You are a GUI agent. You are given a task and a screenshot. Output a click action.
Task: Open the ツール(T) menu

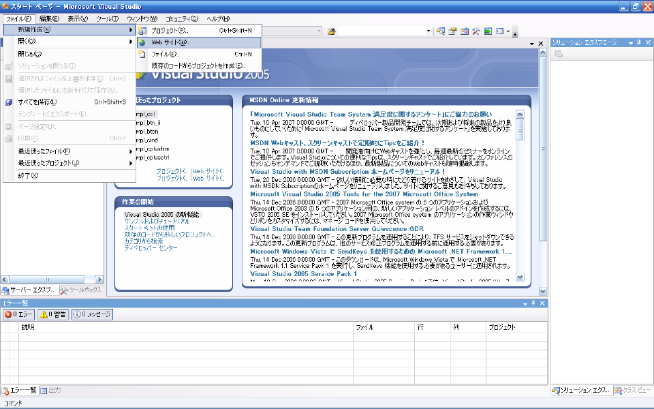pyautogui.click(x=107, y=19)
